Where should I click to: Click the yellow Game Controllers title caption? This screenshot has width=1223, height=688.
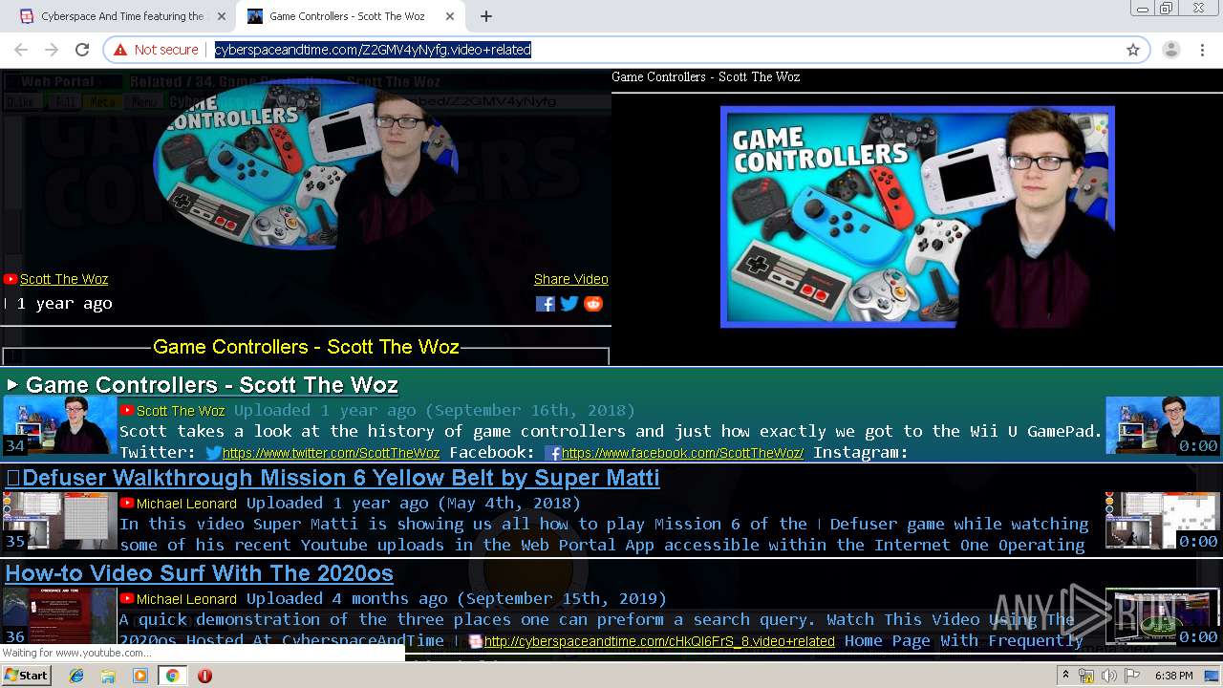[x=306, y=347]
